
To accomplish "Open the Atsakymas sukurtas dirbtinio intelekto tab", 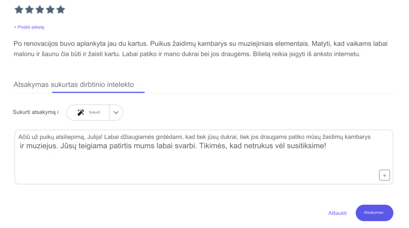I will 73,85.
